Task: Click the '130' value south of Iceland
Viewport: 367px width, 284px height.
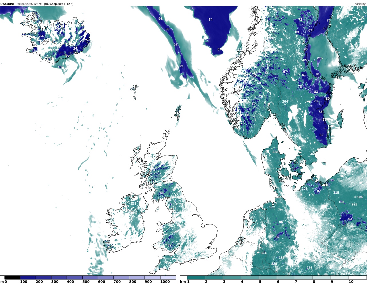Action: [60, 67]
